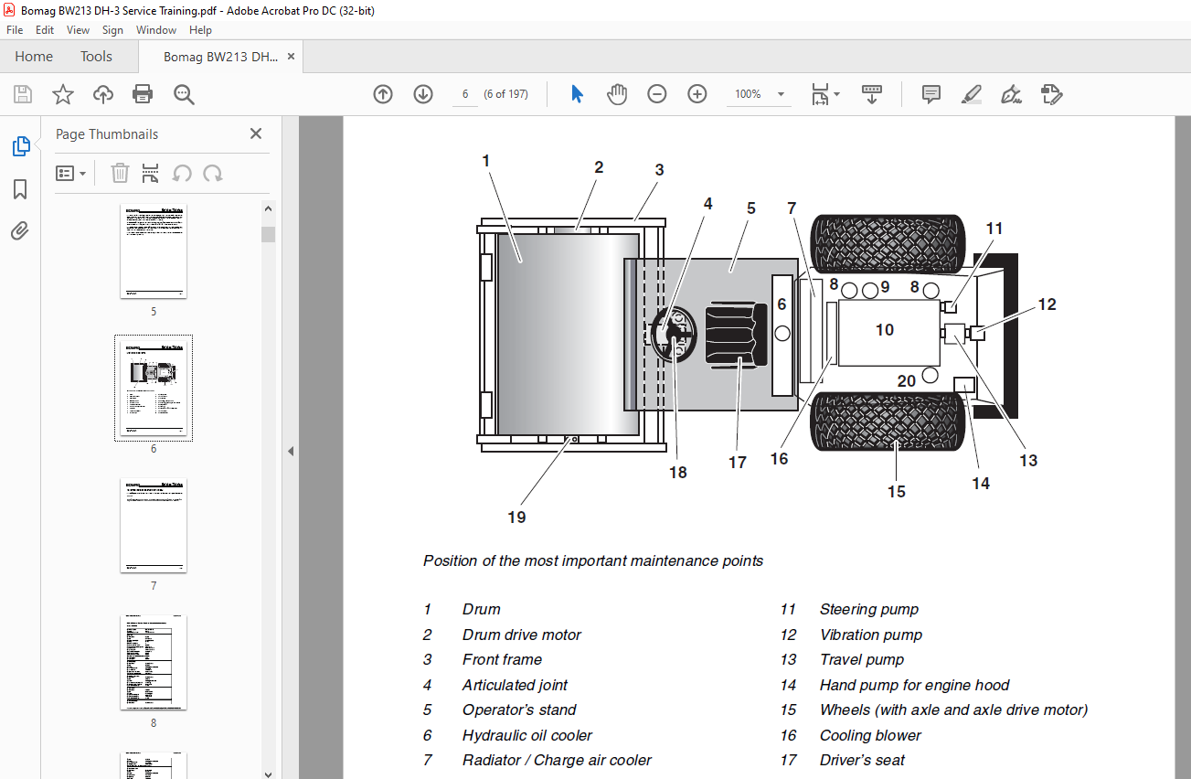Image resolution: width=1191 pixels, height=779 pixels.
Task: Select the page 7 thumbnail
Action: 154,526
